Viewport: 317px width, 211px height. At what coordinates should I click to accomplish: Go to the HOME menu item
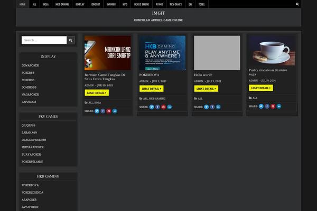click(x=22, y=4)
